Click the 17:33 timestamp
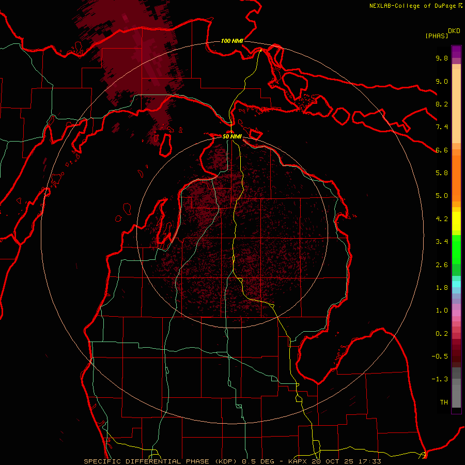Image resolution: width=465 pixels, height=465 pixels. point(370,461)
